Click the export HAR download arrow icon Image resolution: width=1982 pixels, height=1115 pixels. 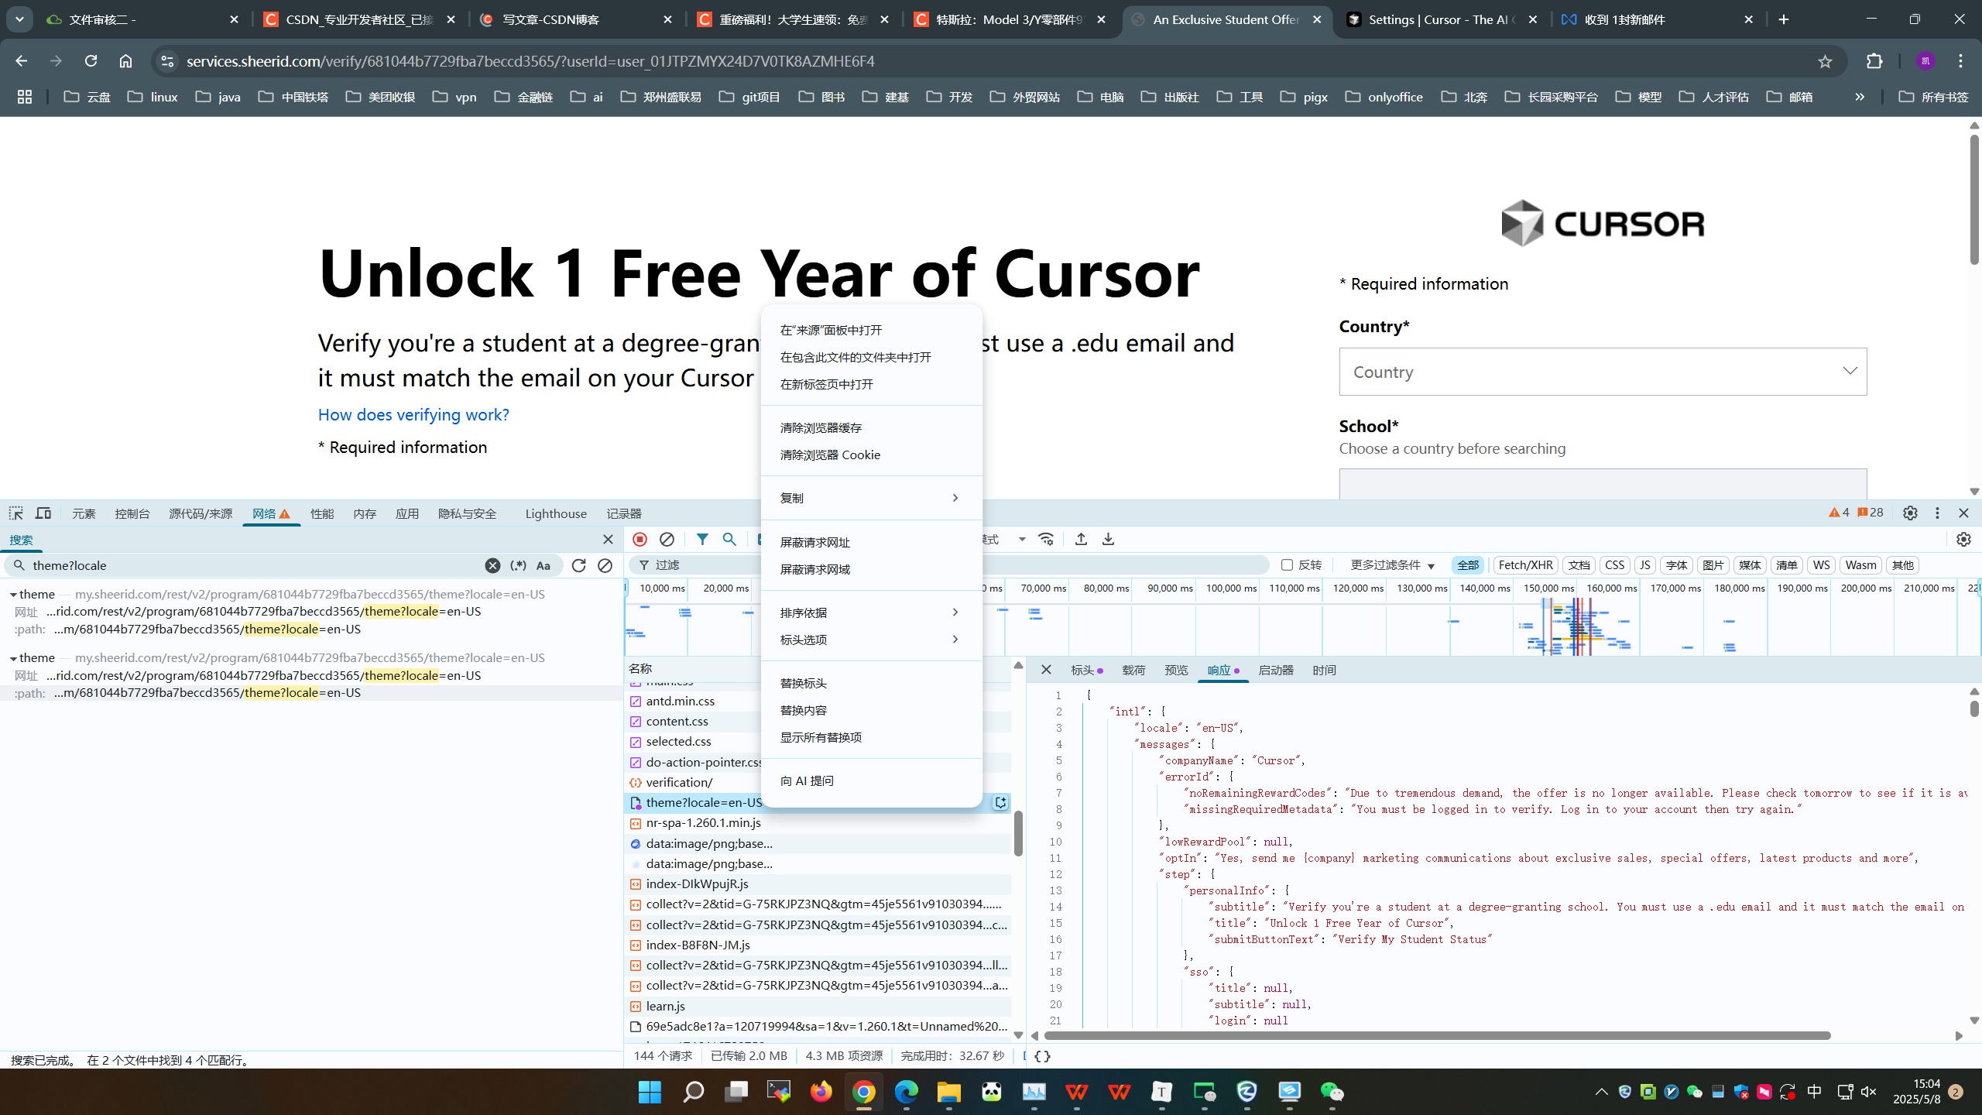point(1108,539)
